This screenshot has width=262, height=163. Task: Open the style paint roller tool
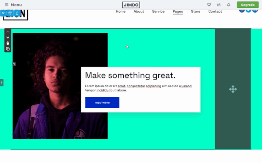point(10,13)
